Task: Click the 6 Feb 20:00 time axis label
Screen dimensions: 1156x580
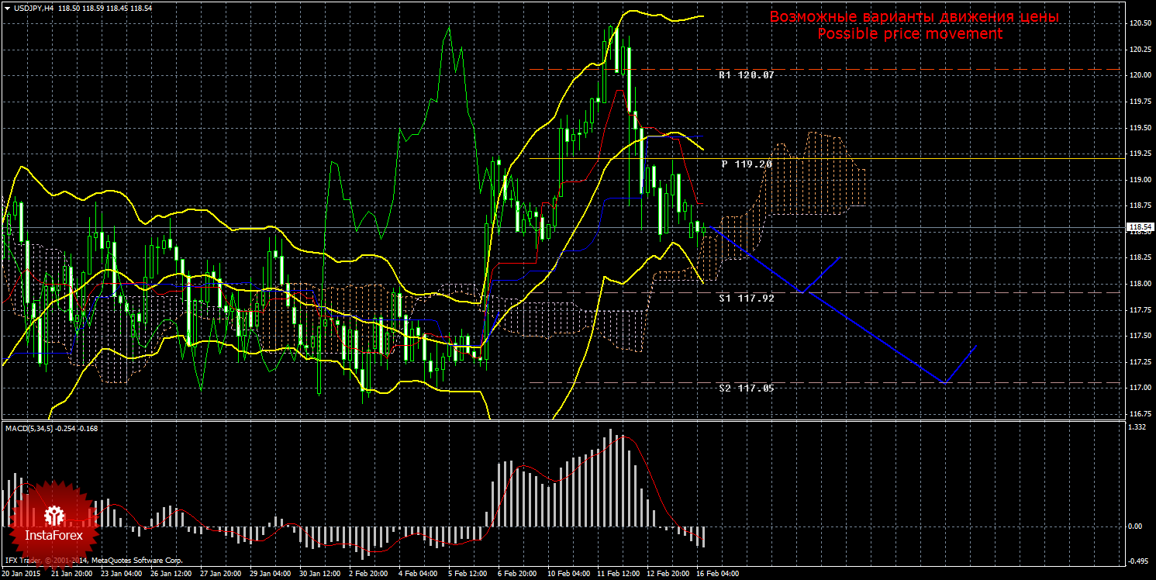Action: point(517,574)
